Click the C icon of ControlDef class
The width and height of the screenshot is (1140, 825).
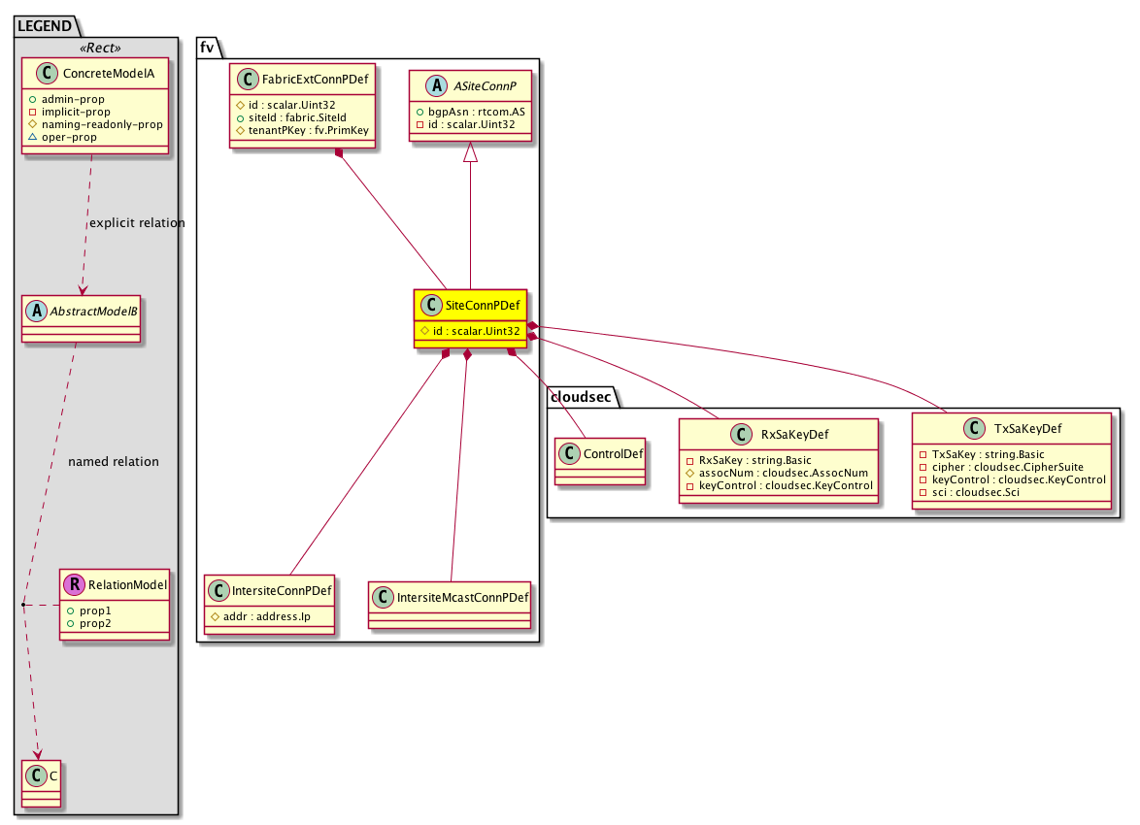[x=570, y=453]
